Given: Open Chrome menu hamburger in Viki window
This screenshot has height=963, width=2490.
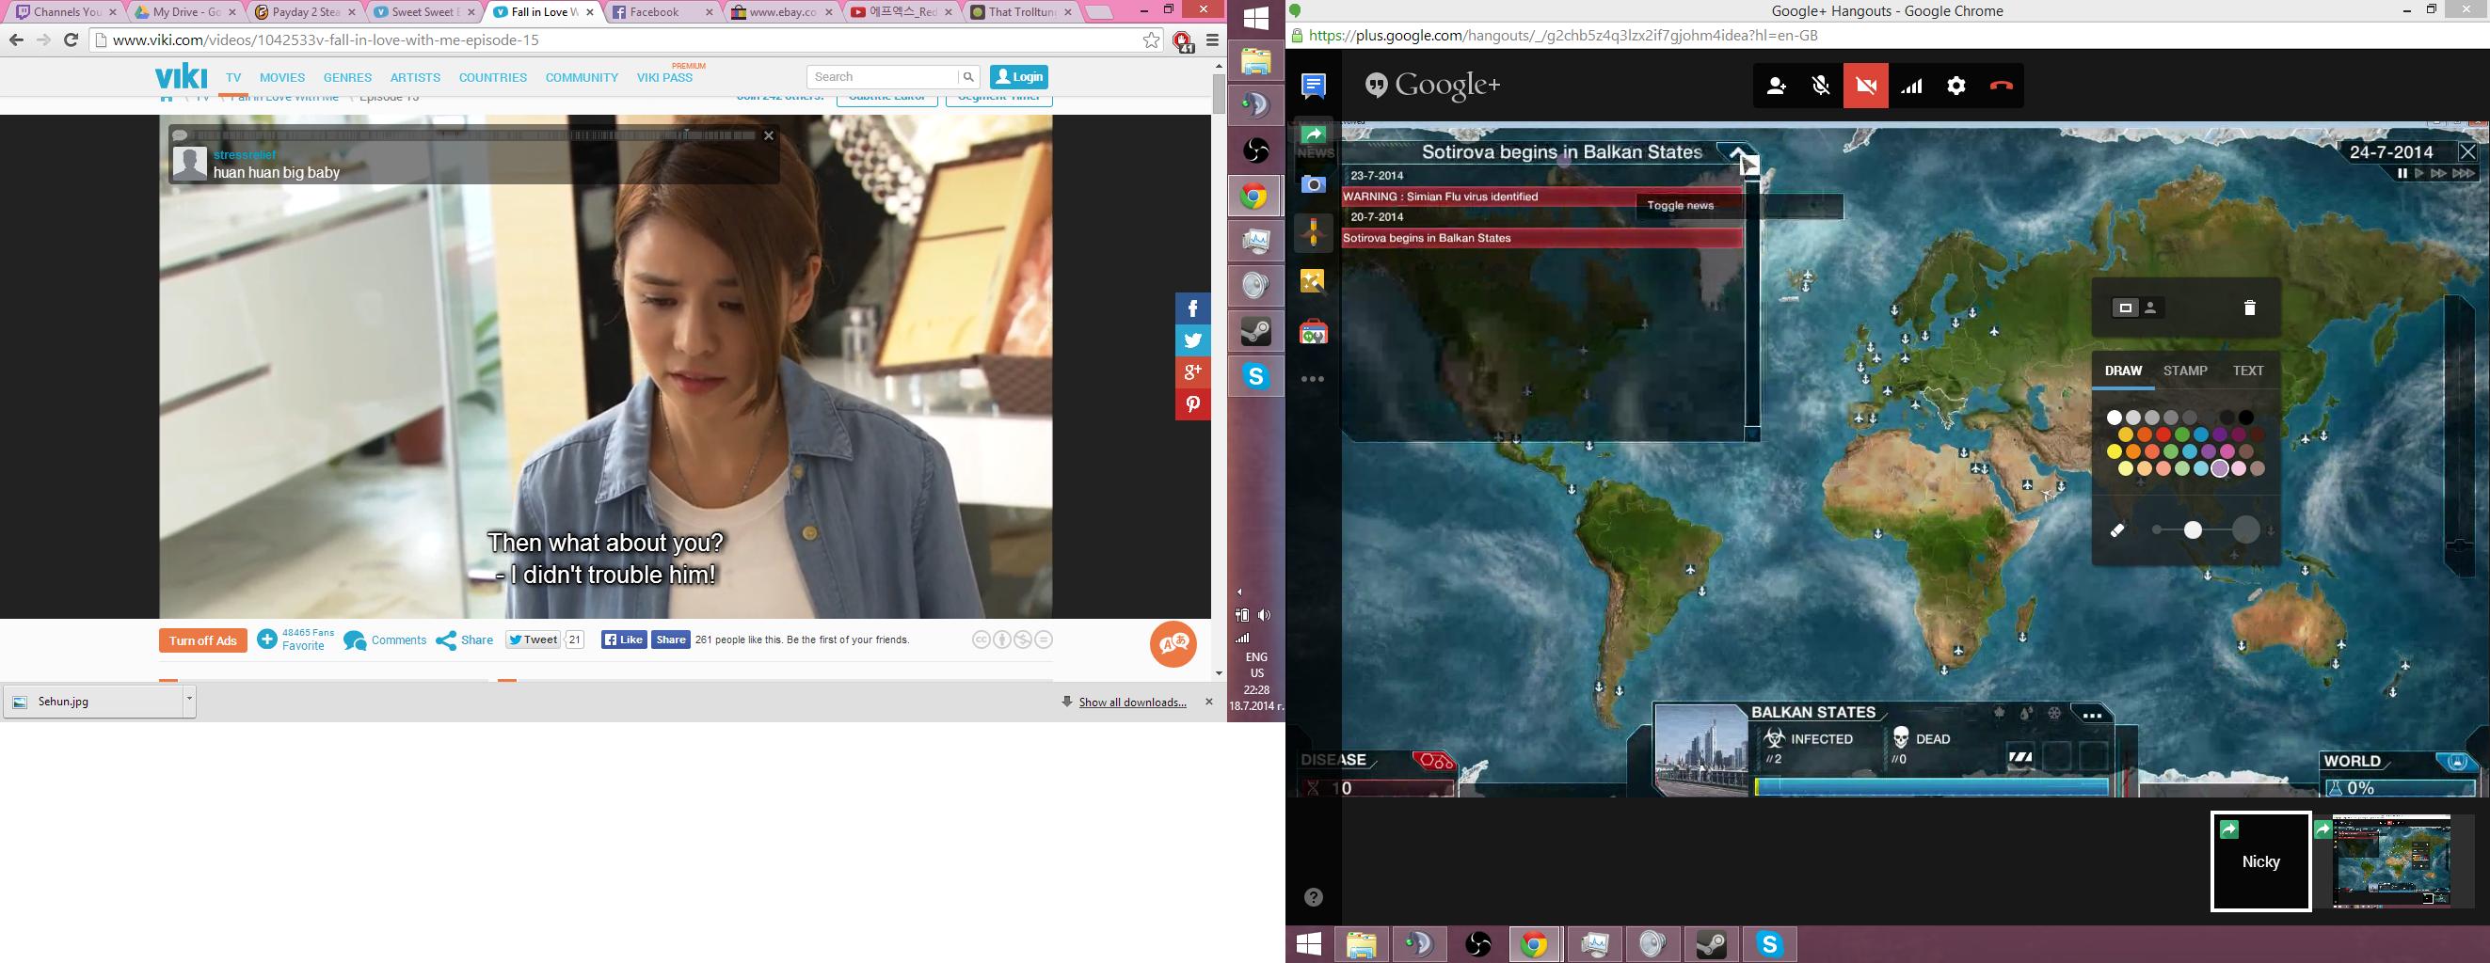Looking at the screenshot, I should [1212, 40].
